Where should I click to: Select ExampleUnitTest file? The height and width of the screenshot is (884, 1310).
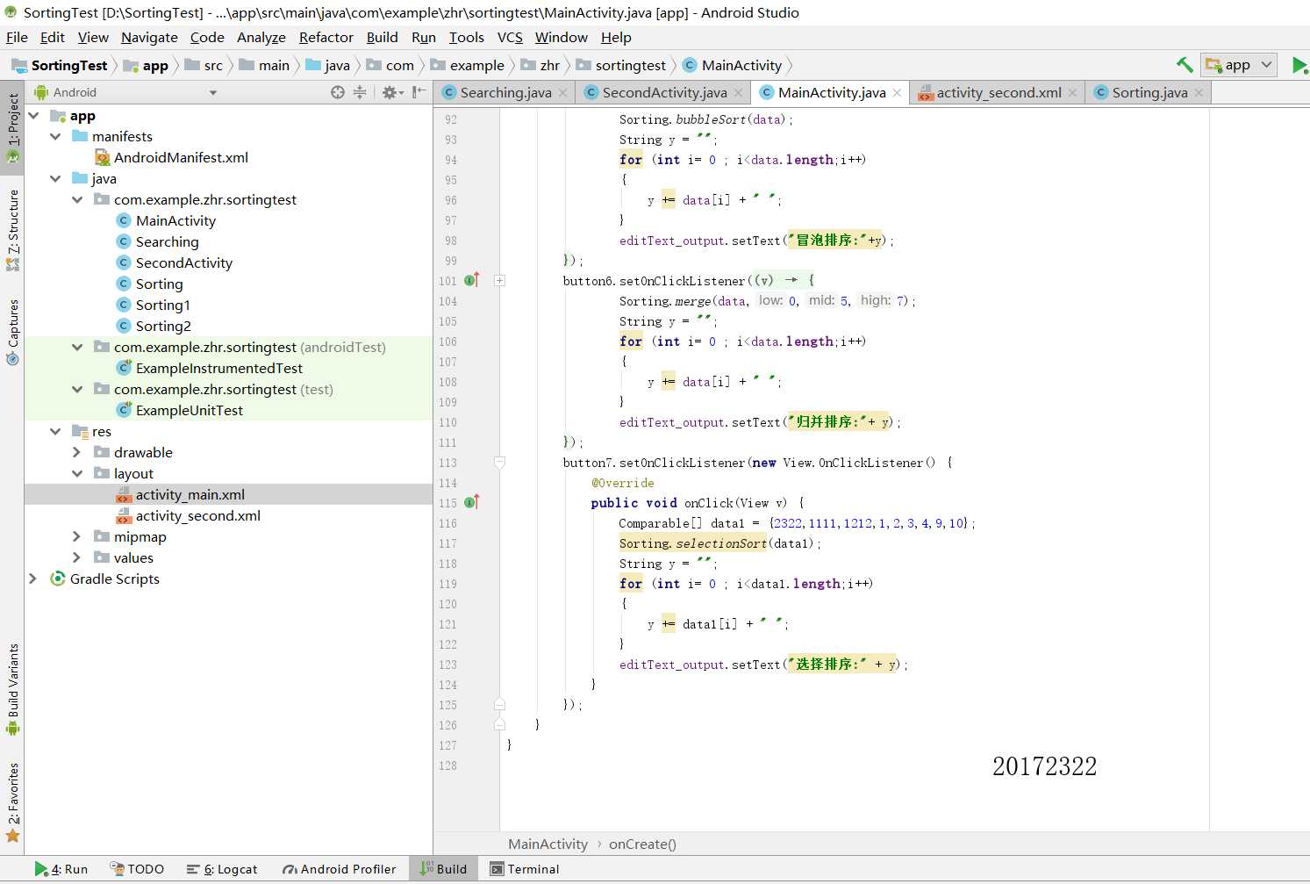[x=180, y=411]
